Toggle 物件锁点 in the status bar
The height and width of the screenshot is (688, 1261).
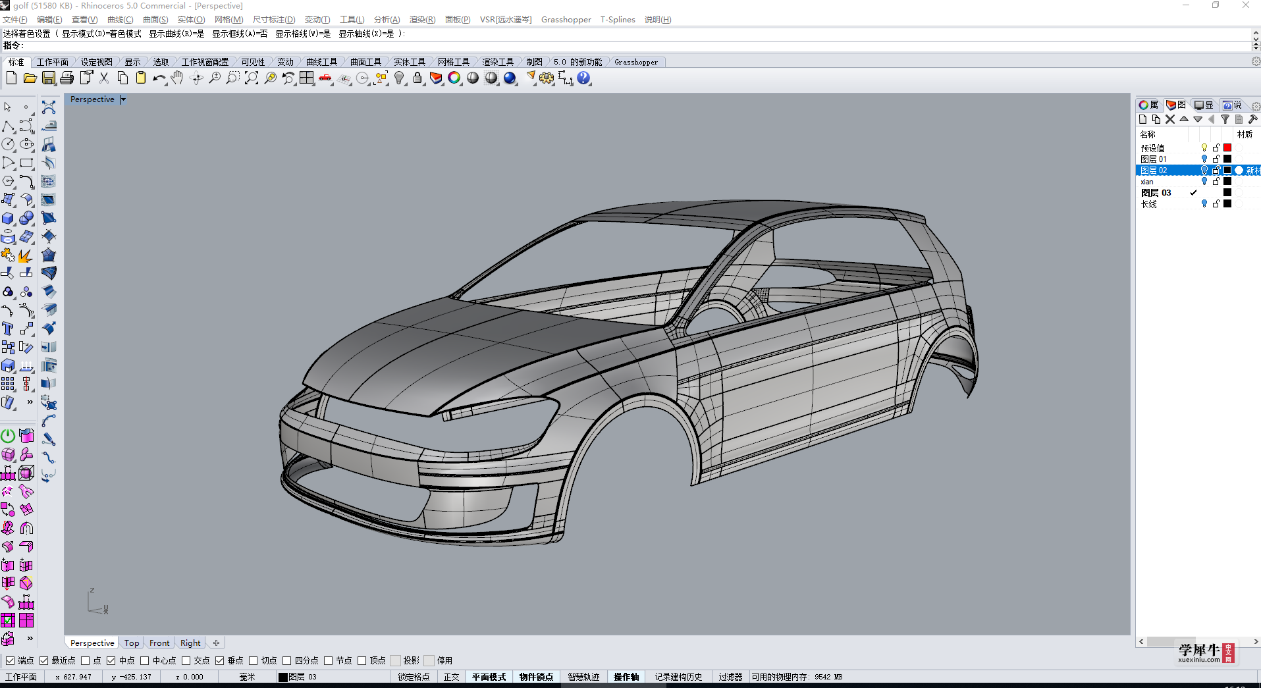[536, 677]
